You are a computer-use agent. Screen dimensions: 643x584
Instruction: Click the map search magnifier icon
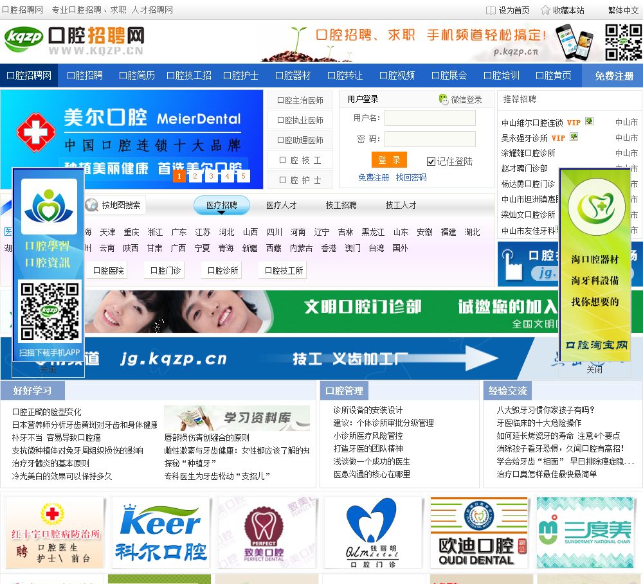point(91,205)
